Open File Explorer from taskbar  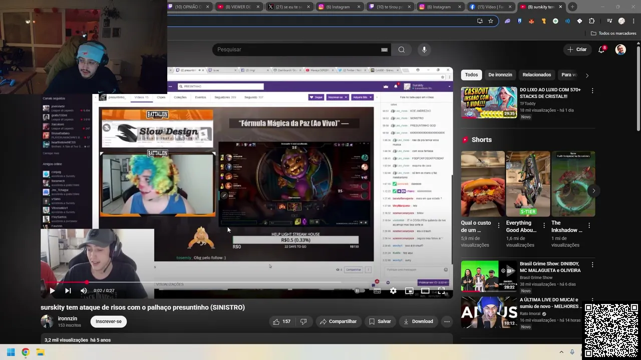click(40, 352)
